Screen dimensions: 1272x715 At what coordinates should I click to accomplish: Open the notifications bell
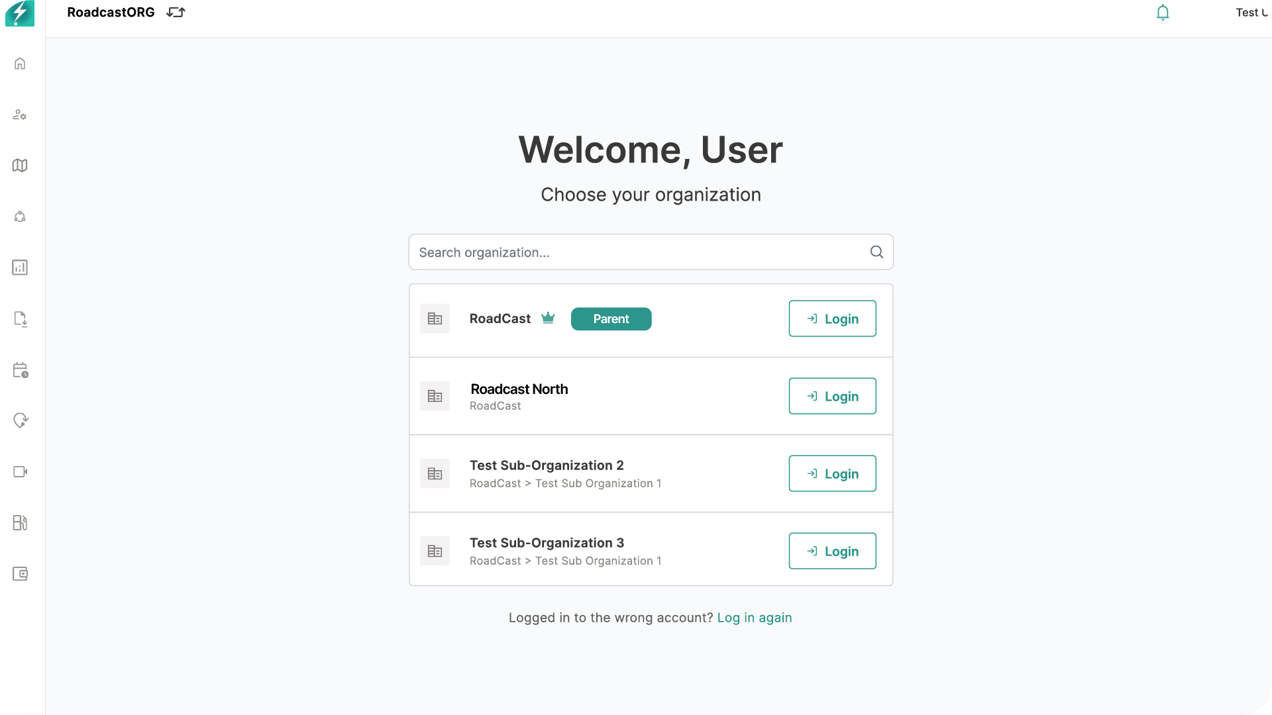click(1163, 13)
